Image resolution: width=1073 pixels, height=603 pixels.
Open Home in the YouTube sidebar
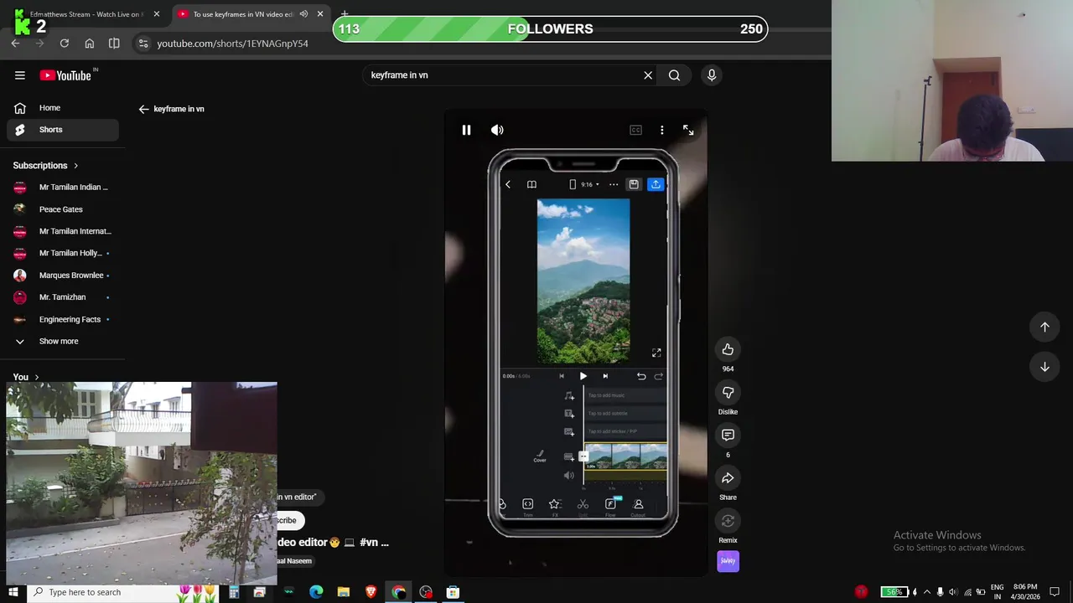pos(63,108)
